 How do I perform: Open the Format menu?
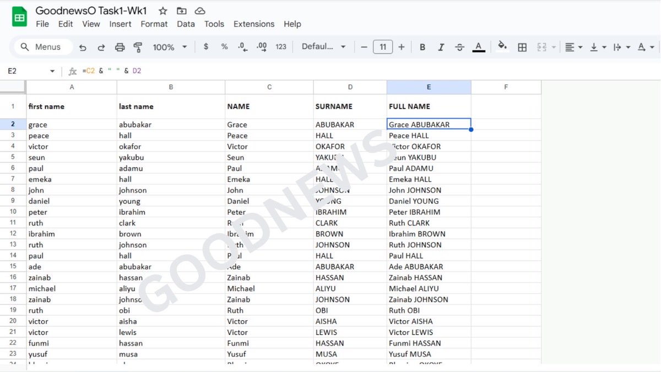tap(154, 24)
